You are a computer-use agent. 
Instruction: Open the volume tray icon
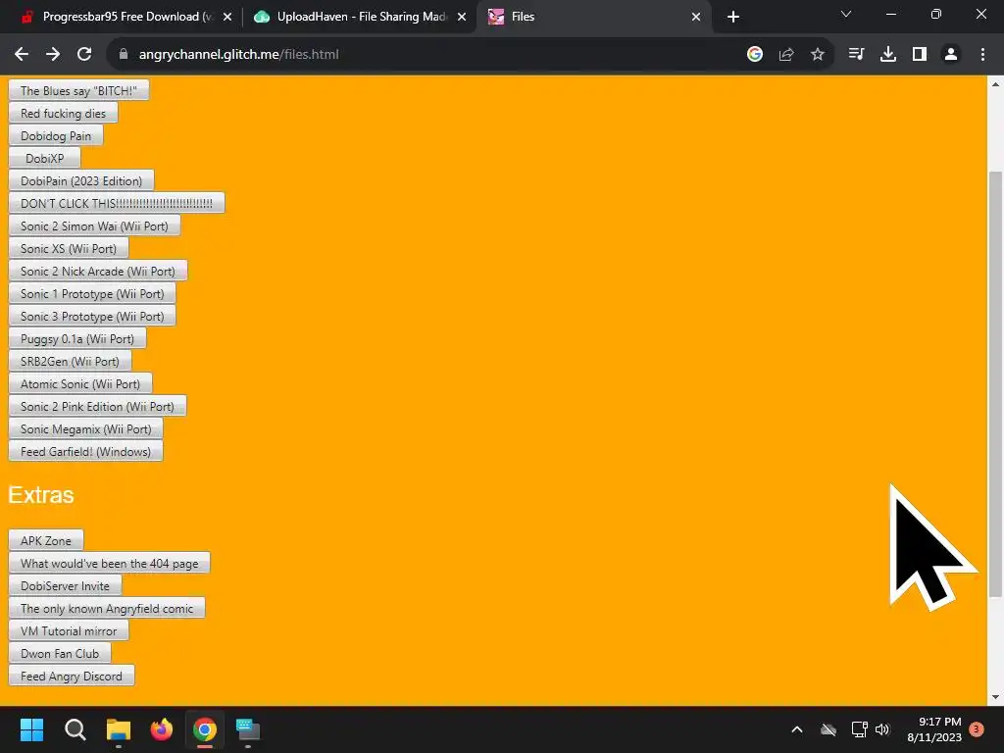[882, 729]
